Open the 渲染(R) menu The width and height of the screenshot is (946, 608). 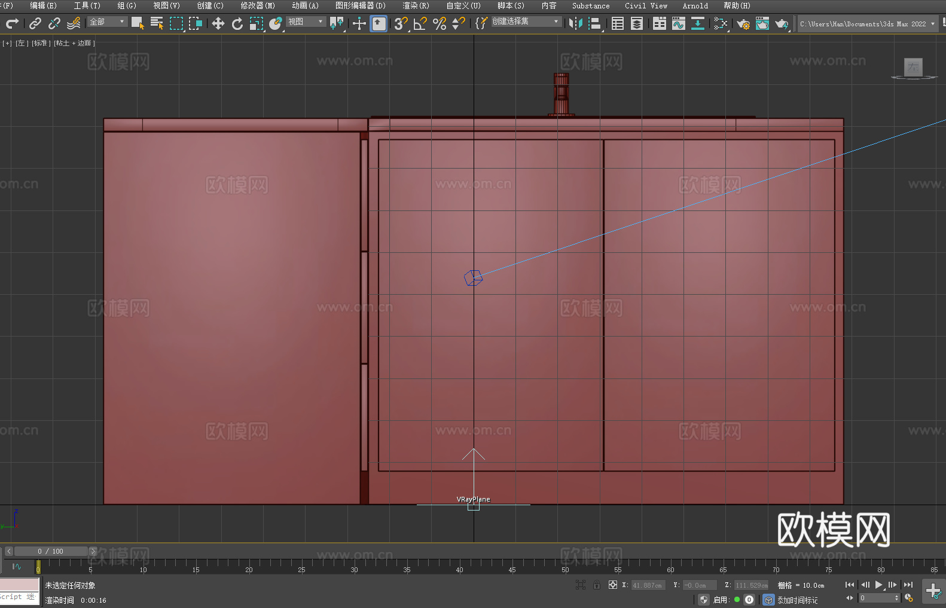[x=416, y=5]
